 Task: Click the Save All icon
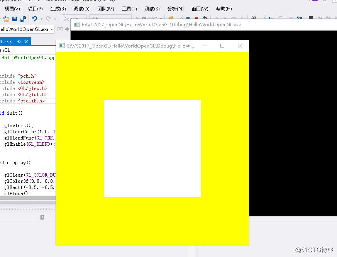pyautogui.click(x=23, y=19)
